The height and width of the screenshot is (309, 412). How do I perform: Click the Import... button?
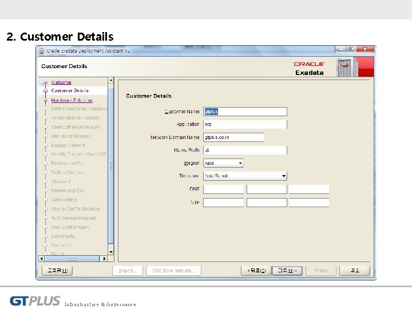[128, 271]
